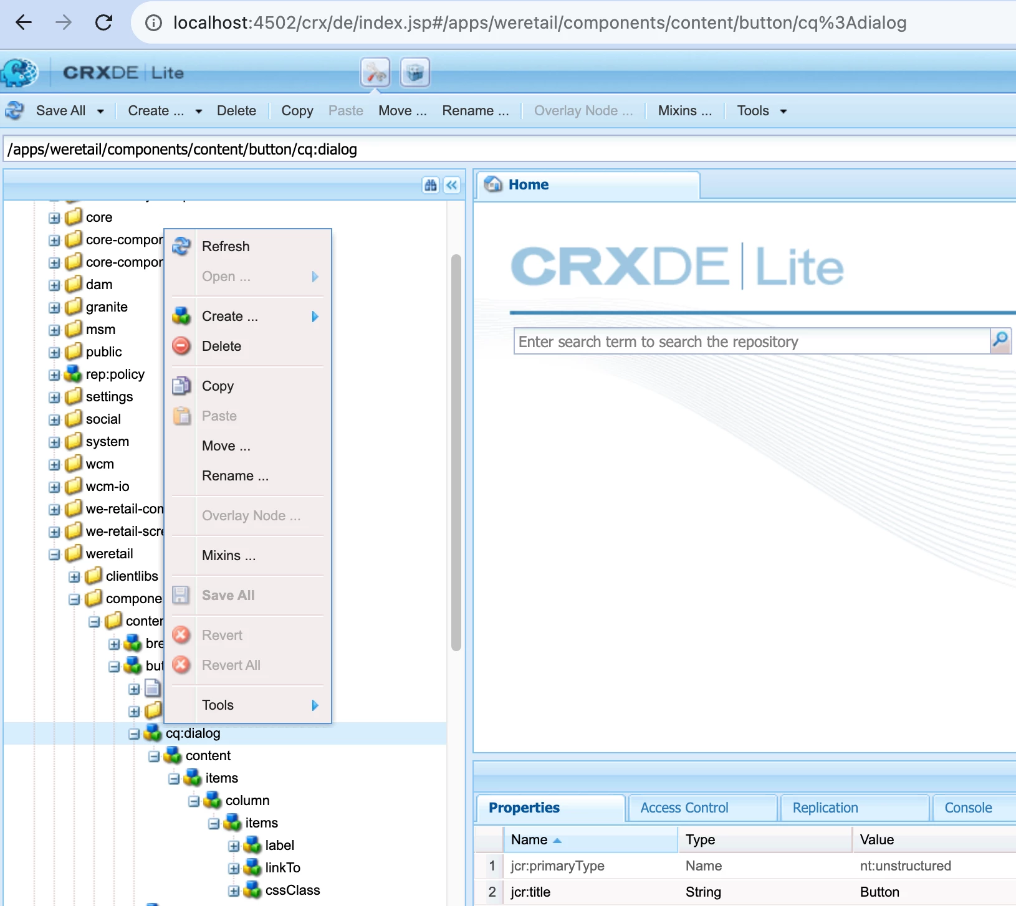1016x906 pixels.
Task: Click the linkTo node icon
Action: pos(253,867)
